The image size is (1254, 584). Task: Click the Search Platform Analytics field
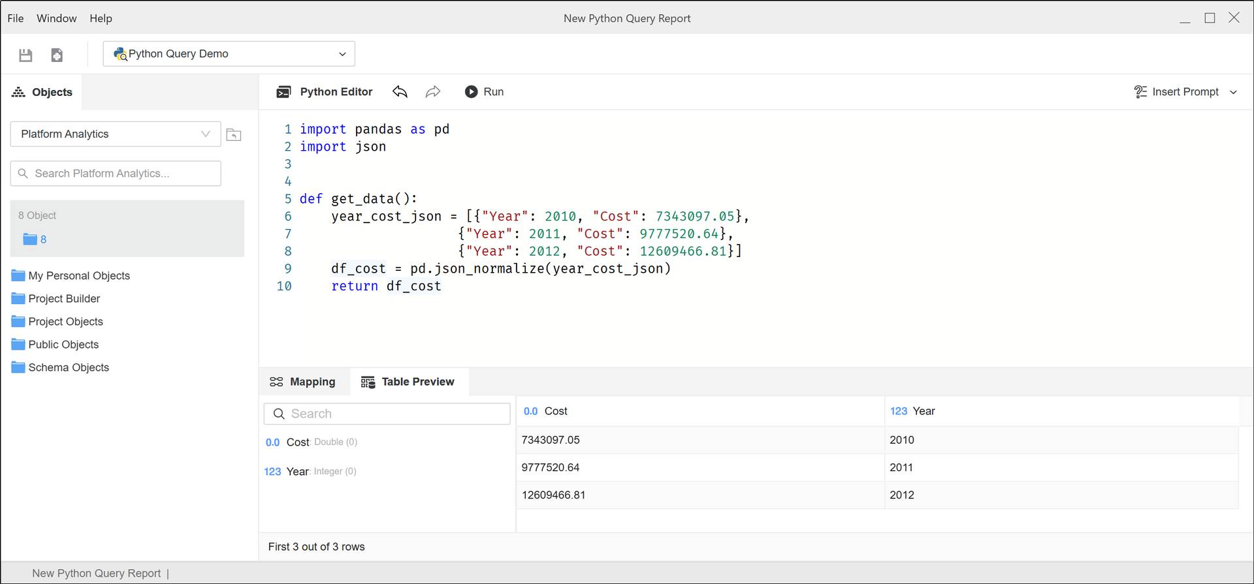click(x=116, y=174)
